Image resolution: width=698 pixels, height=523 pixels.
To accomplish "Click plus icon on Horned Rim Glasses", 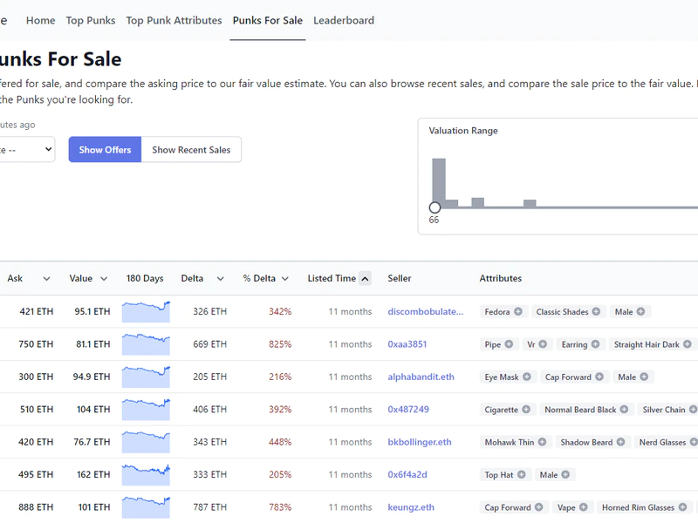I will (x=682, y=507).
